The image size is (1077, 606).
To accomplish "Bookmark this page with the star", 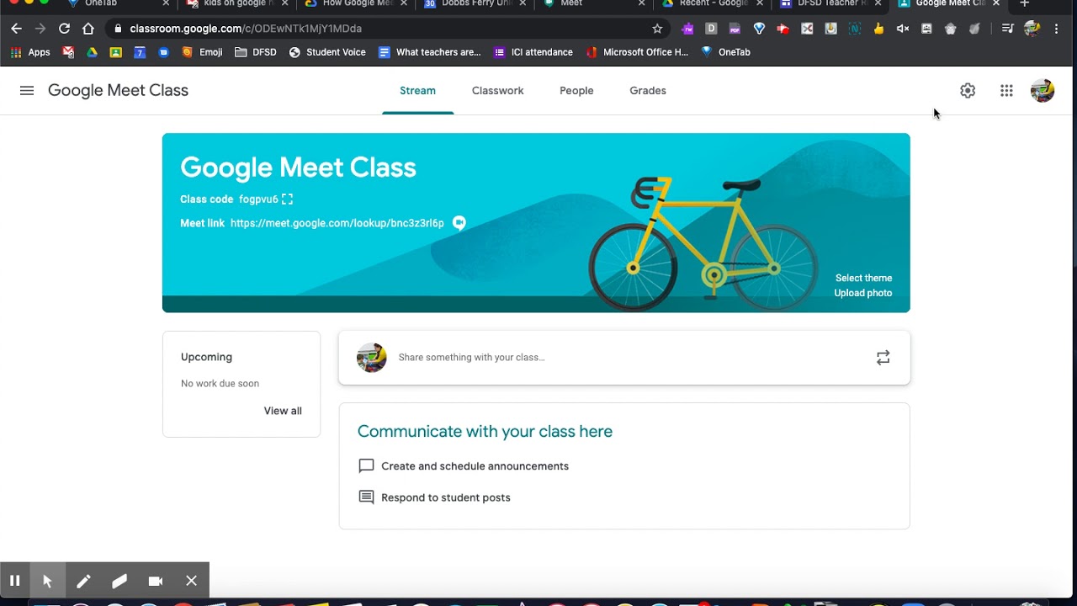I will [x=657, y=29].
